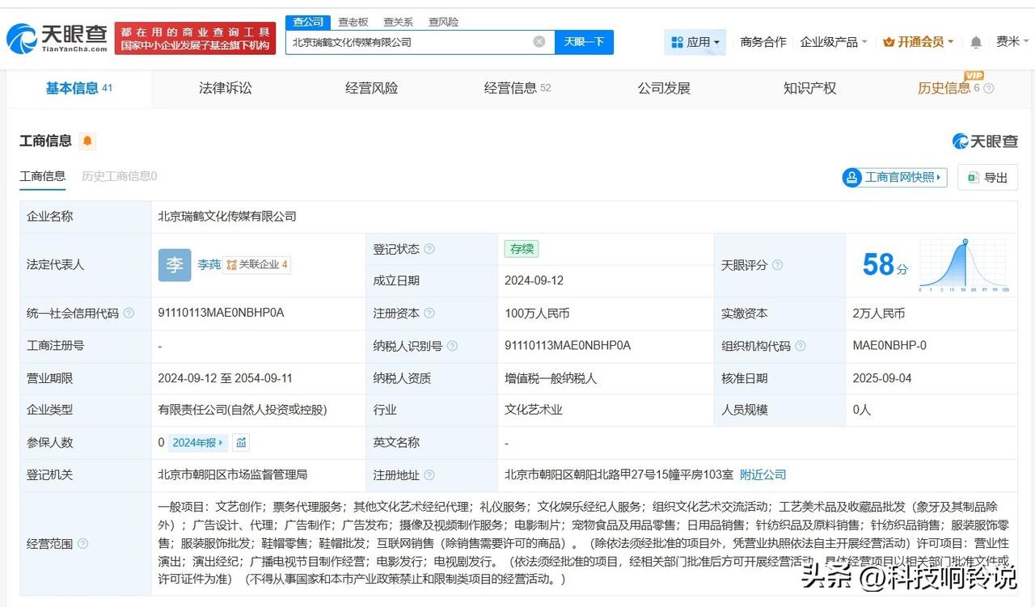1035x607 pixels.
Task: Click the TianYanCha logo in the header
Action: pos(57,38)
